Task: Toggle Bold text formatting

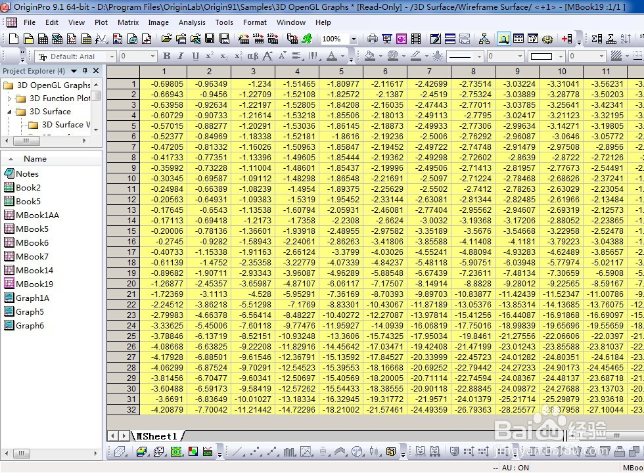Action: (167, 56)
